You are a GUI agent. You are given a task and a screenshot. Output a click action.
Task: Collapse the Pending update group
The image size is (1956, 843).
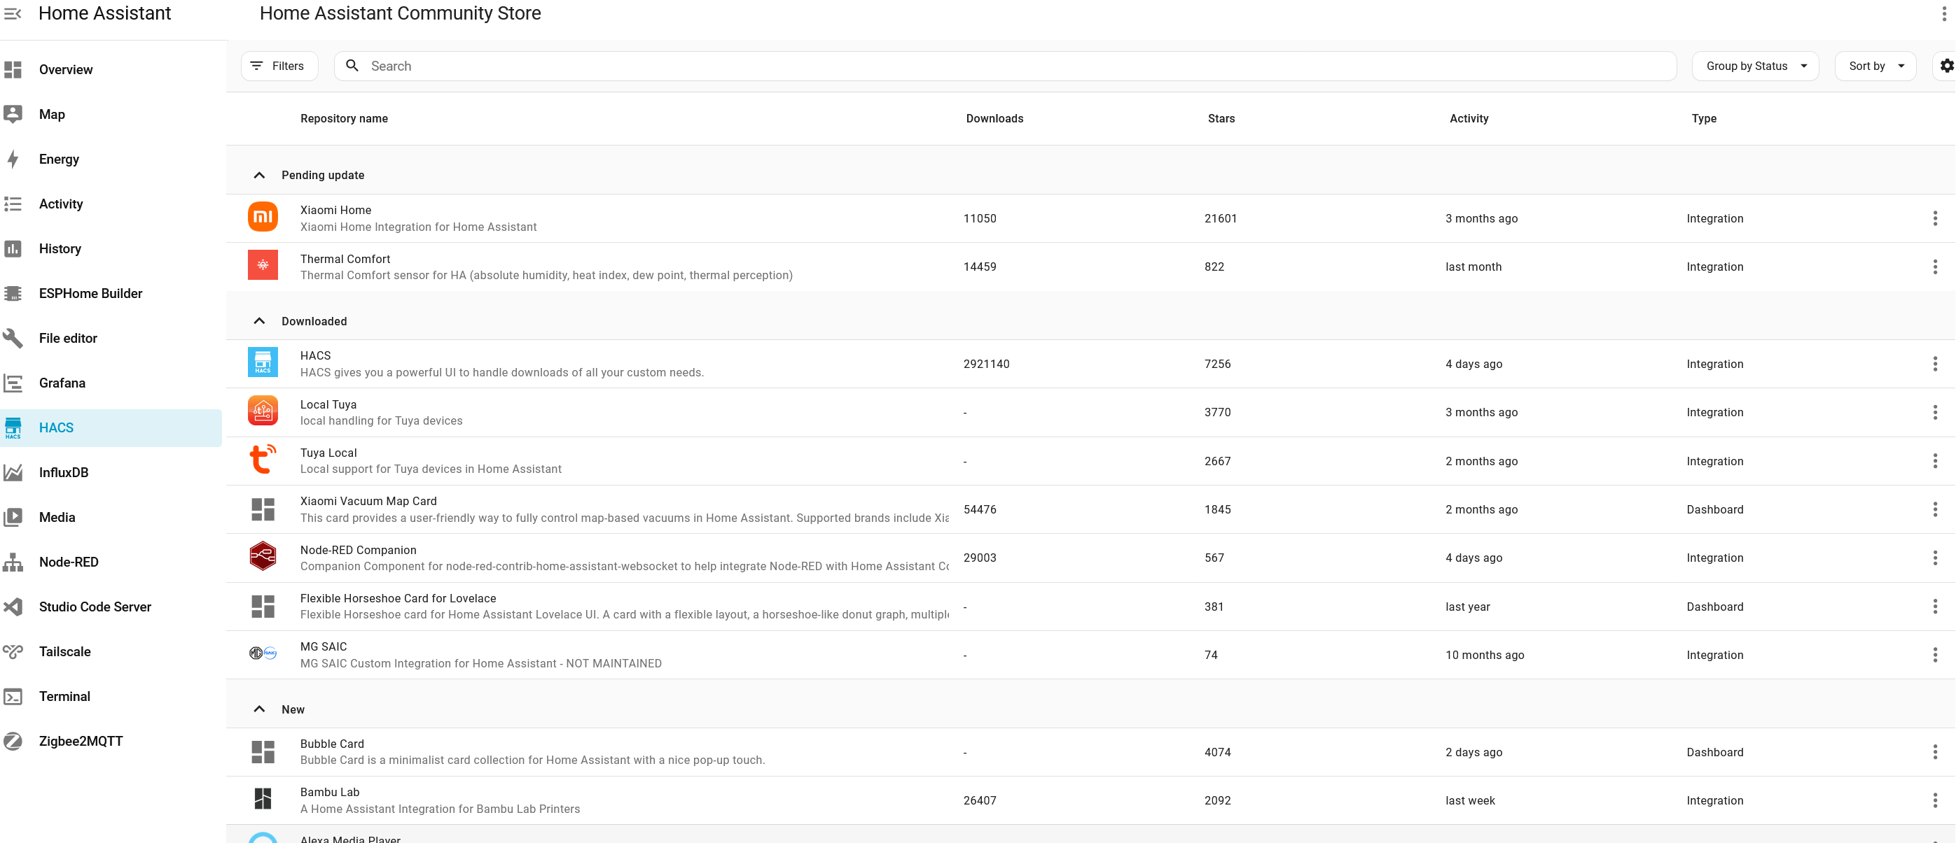[x=259, y=176]
